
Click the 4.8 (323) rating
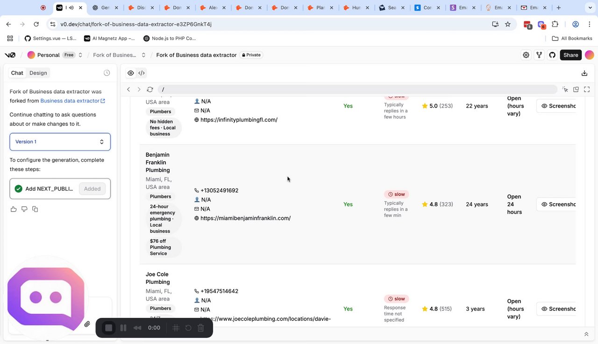(437, 204)
